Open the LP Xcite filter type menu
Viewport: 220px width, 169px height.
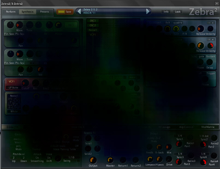(13, 87)
